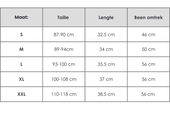This screenshot has width=170, height=113.
Task: Click the size M cell
Action: [x=22, y=49]
